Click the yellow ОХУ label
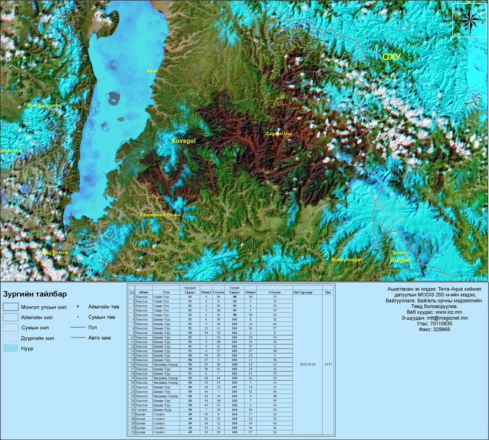The height and width of the screenshot is (440, 489). tap(391, 57)
